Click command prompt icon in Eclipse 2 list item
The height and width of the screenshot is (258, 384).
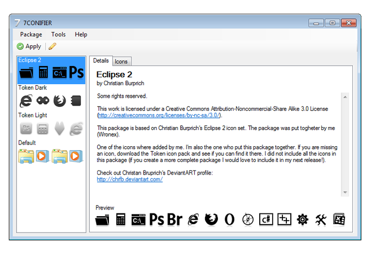[x=59, y=73]
